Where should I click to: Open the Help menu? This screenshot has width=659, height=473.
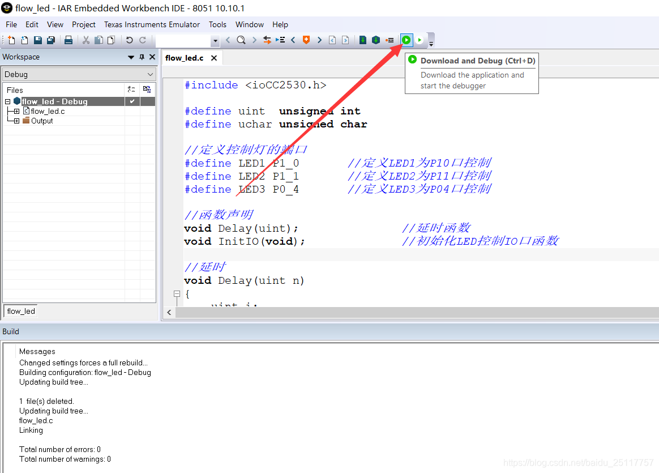click(x=280, y=24)
